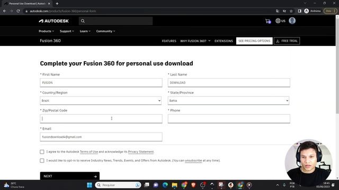Viewport: 339px width, 190px height.
Task: Open the State/Province dropdown showing Bahia
Action: click(x=228, y=101)
